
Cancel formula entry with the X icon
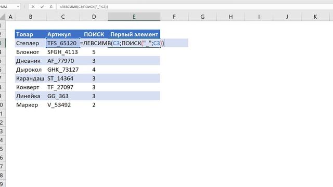click(33, 7)
